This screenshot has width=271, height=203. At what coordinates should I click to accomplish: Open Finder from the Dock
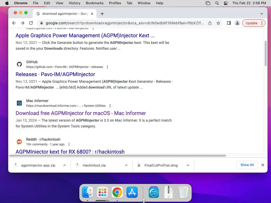point(87,192)
